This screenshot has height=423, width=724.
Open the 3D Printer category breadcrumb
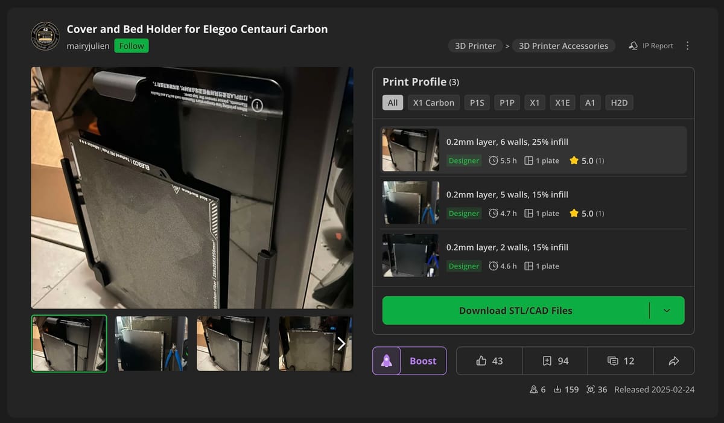(x=475, y=46)
